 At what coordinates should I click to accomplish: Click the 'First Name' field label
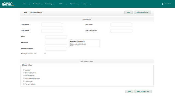pos(25,24)
